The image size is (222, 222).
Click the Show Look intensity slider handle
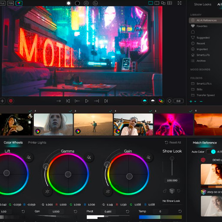pyautogui.click(x=172, y=159)
